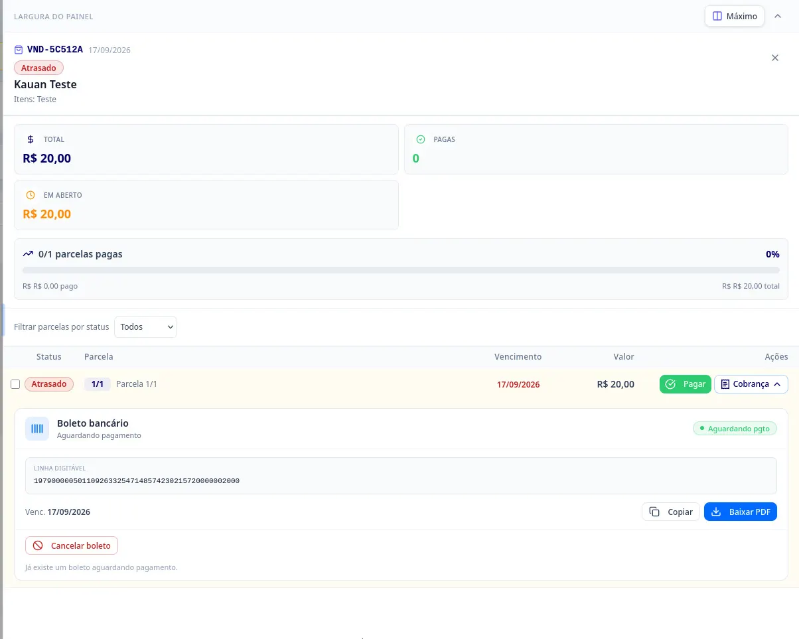Click the Parcela column header
Viewport: 799px width, 639px height.
tap(99, 356)
